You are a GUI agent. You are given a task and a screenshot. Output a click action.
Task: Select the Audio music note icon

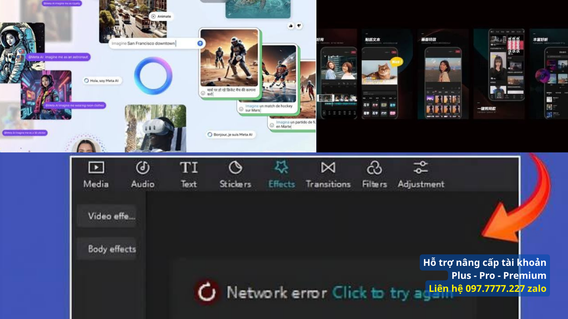(143, 167)
